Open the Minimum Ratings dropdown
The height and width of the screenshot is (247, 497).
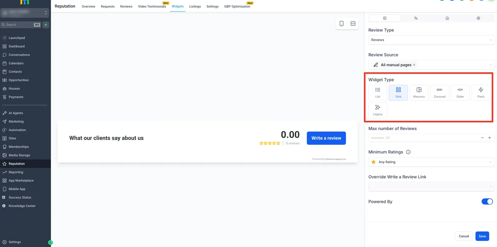(431, 162)
